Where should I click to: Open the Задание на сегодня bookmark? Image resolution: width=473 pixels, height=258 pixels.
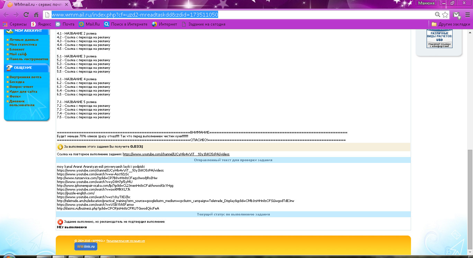pos(203,24)
